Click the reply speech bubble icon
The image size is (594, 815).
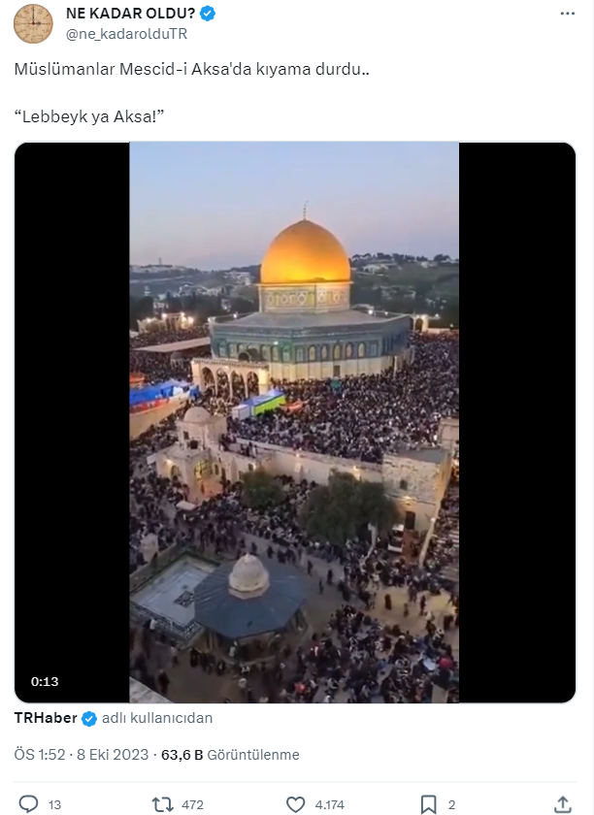point(28,804)
